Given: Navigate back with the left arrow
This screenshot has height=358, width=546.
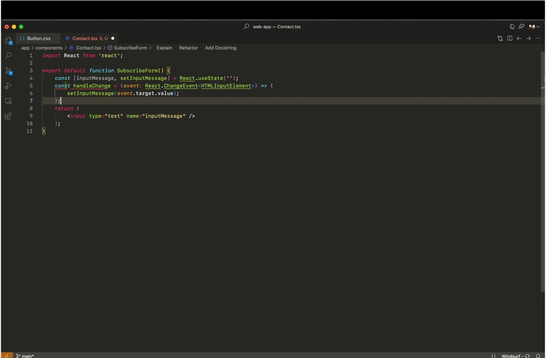Looking at the screenshot, I should pos(519,39).
